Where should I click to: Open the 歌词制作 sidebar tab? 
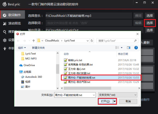point(13,15)
